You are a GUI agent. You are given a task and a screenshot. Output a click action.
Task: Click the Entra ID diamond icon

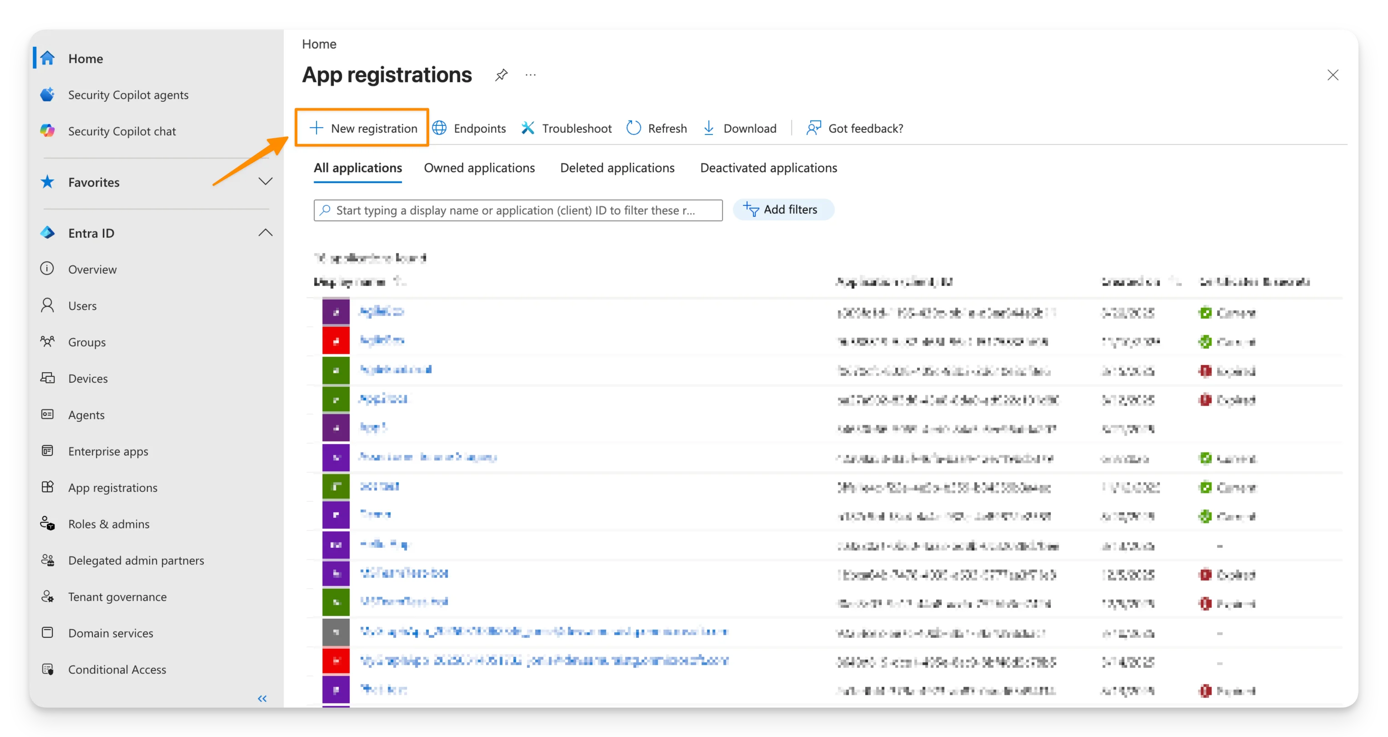(47, 233)
